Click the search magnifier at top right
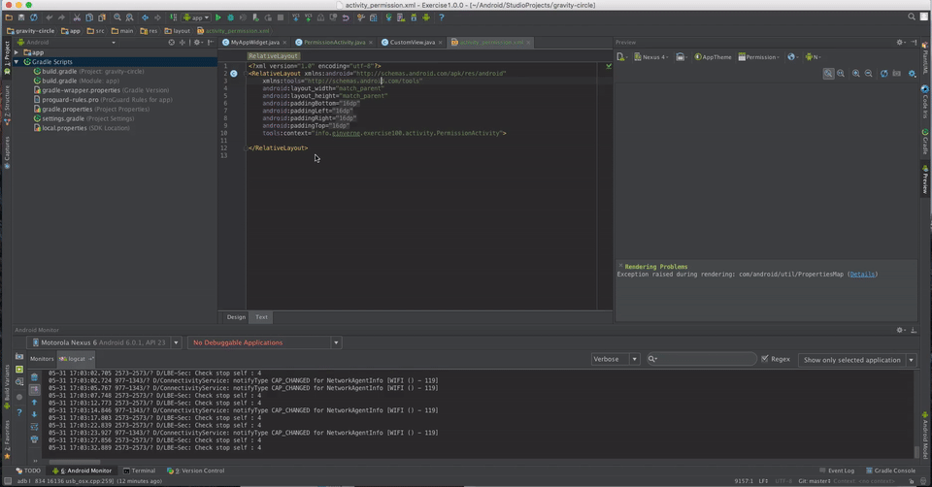The height and width of the screenshot is (487, 932). [912, 17]
